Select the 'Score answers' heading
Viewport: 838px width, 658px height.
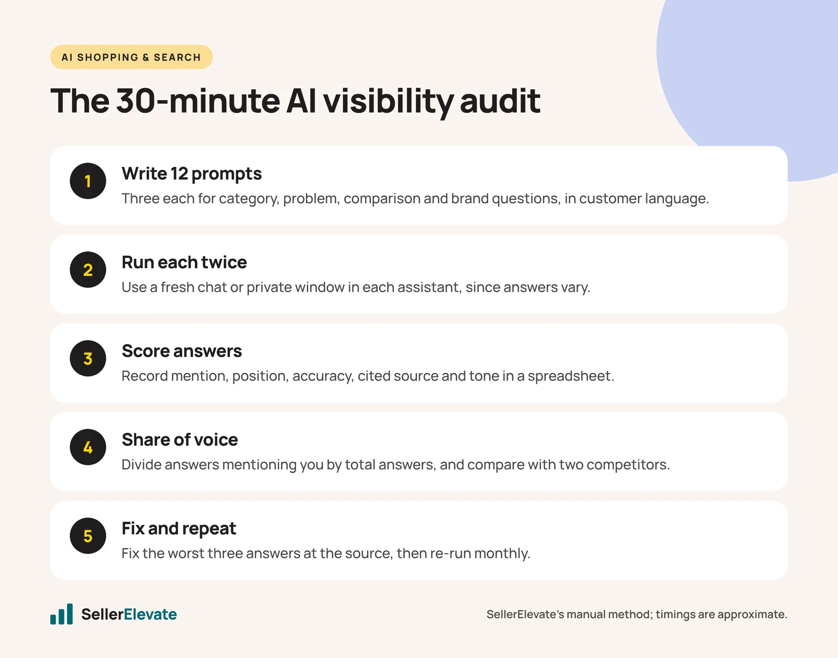(x=182, y=351)
